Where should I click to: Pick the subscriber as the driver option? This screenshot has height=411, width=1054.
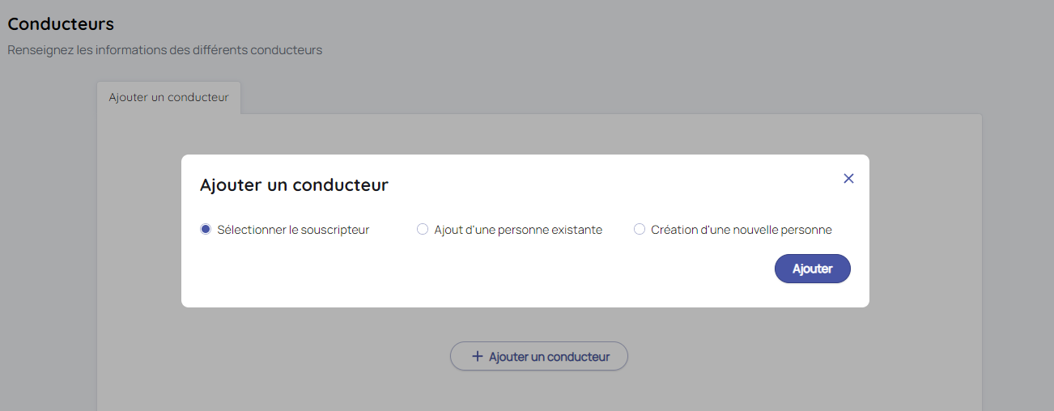206,230
